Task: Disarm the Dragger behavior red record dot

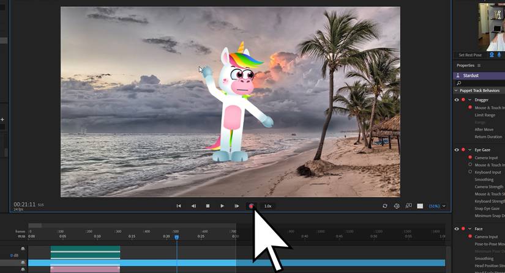Action: [463, 100]
